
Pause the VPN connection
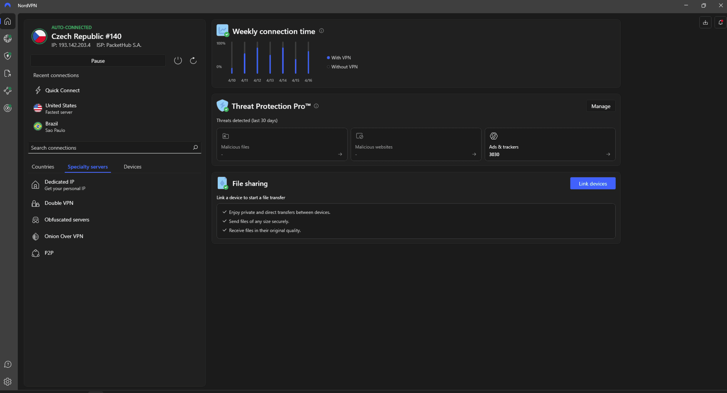coord(98,61)
